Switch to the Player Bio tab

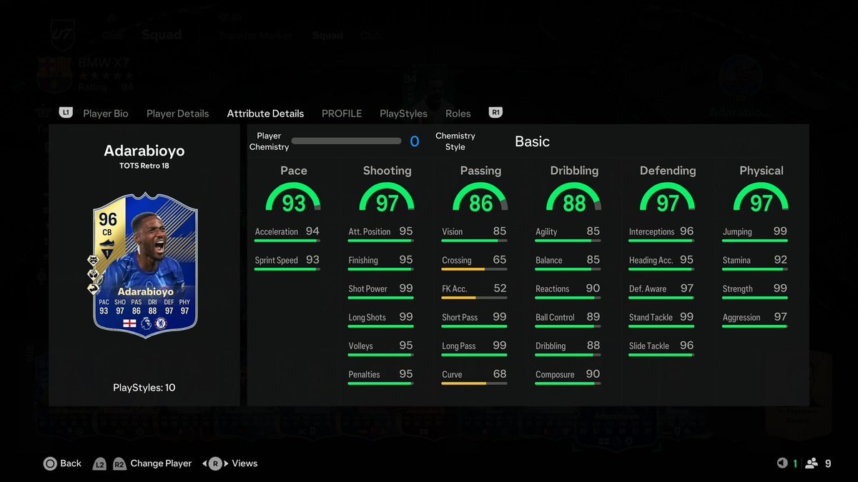[106, 114]
